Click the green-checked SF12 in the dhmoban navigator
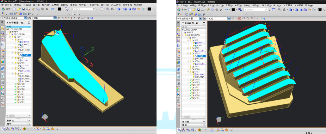Screen dimensions: 326x134 click(x=22, y=94)
